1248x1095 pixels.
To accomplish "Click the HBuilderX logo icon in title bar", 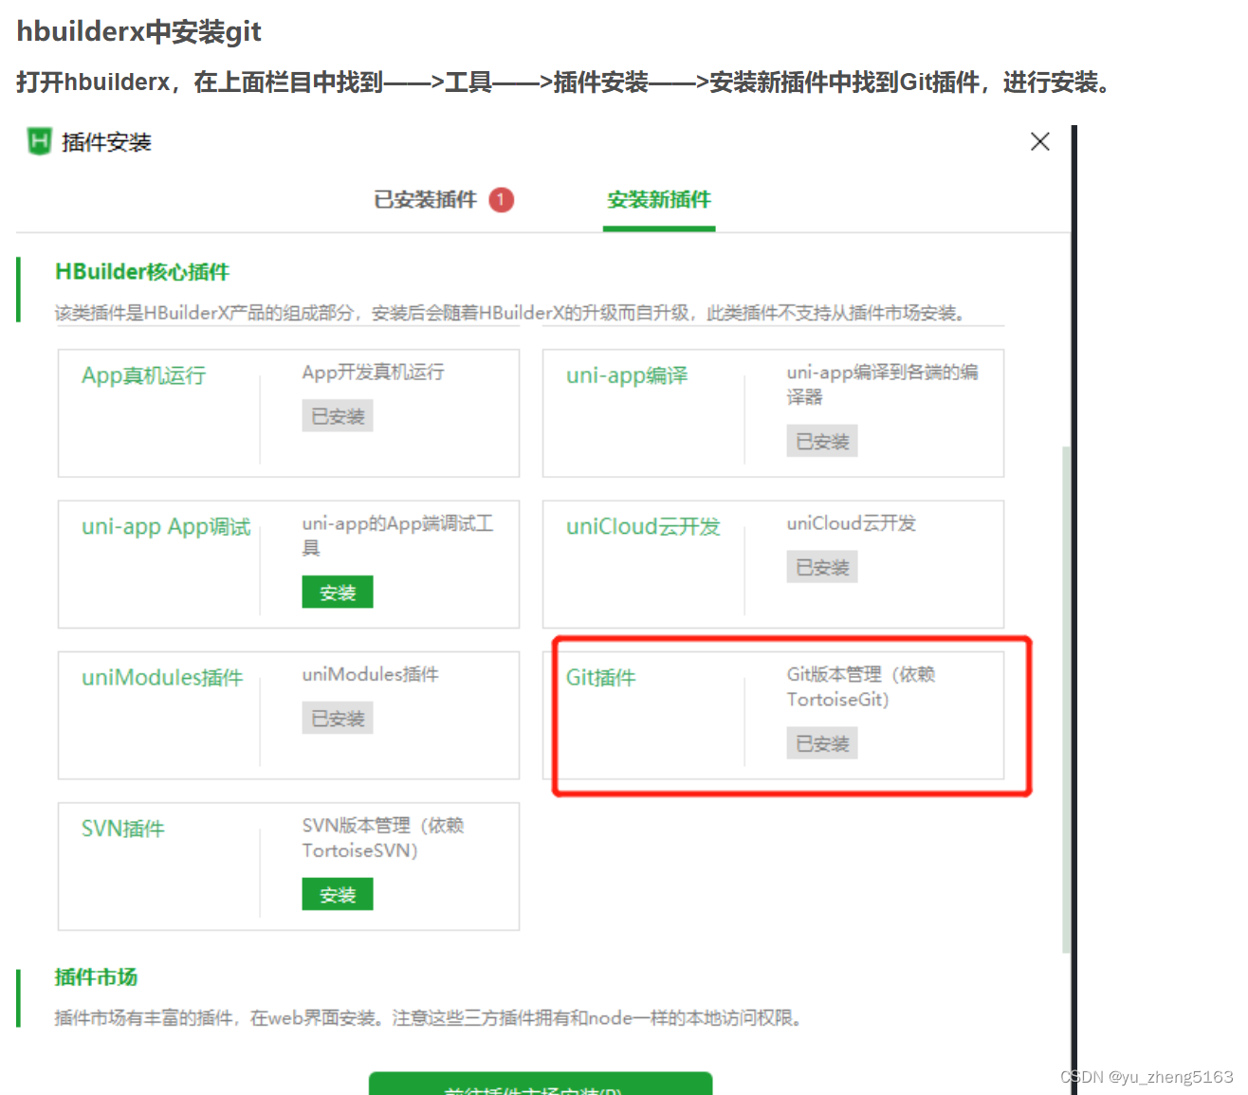I will [x=39, y=141].
